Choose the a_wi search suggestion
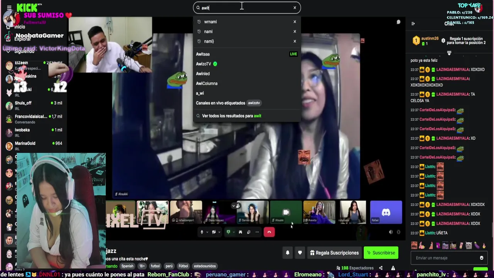The width and height of the screenshot is (494, 278). [247, 93]
